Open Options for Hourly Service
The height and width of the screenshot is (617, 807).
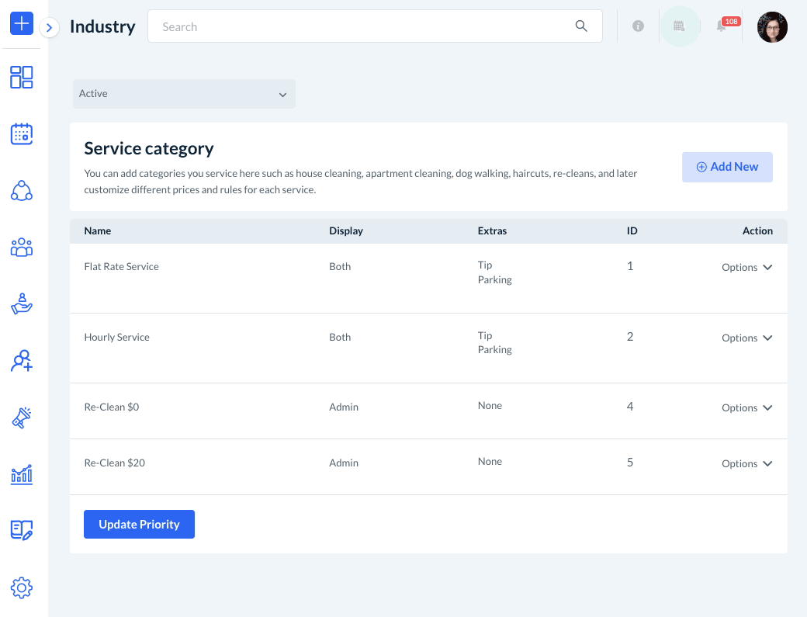click(746, 338)
